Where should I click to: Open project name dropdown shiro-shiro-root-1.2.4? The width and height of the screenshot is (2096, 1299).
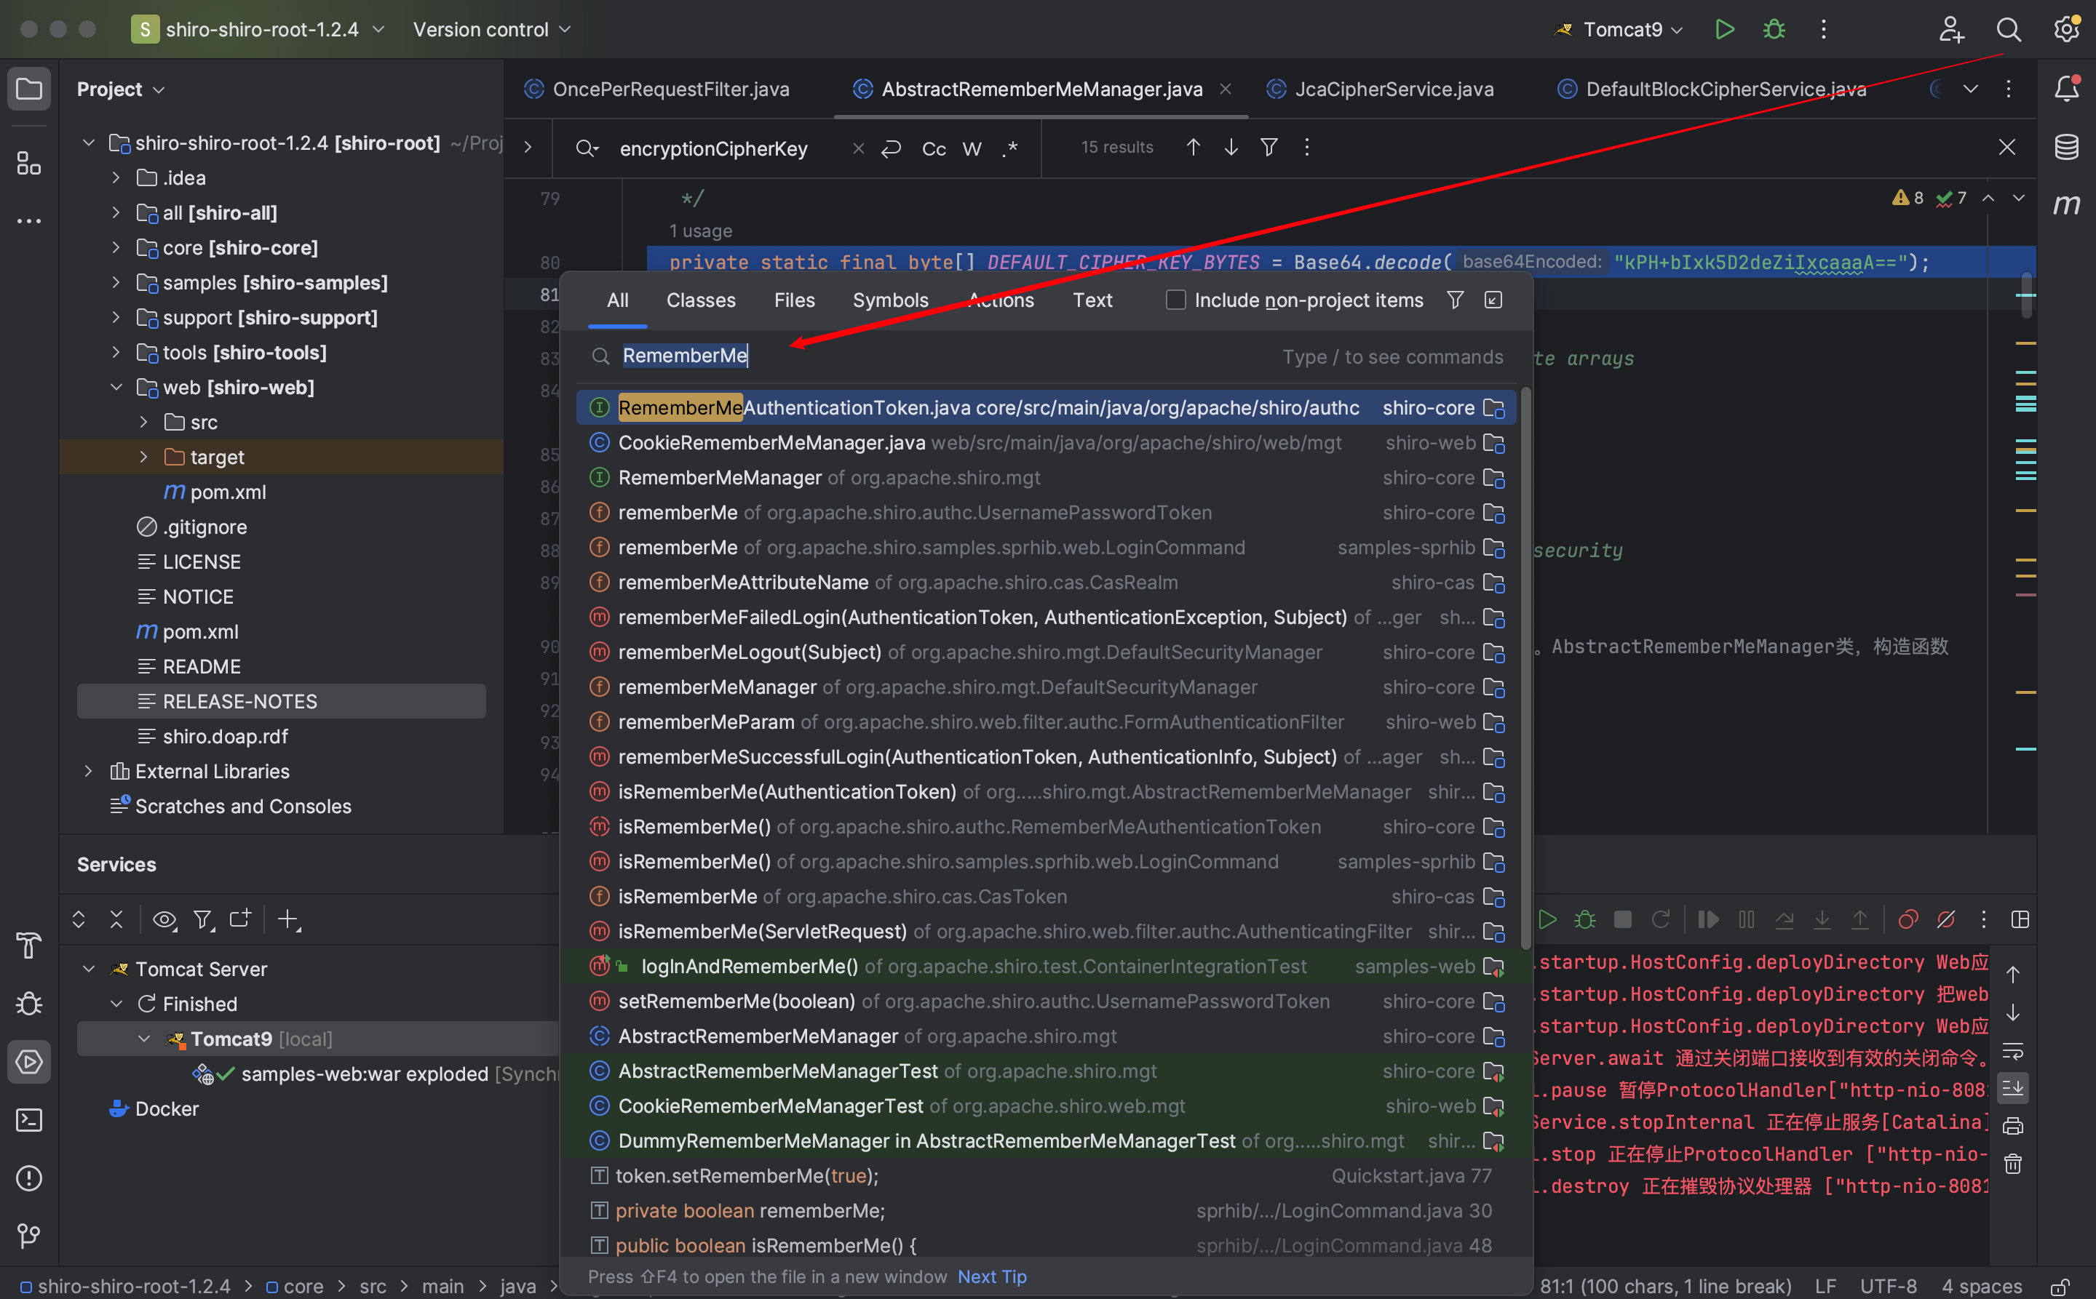point(258,29)
